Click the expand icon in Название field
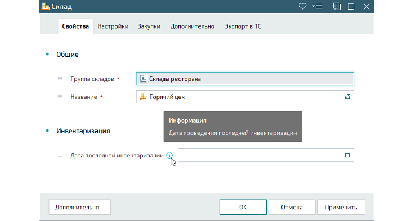The height and width of the screenshot is (221, 416). 347,97
